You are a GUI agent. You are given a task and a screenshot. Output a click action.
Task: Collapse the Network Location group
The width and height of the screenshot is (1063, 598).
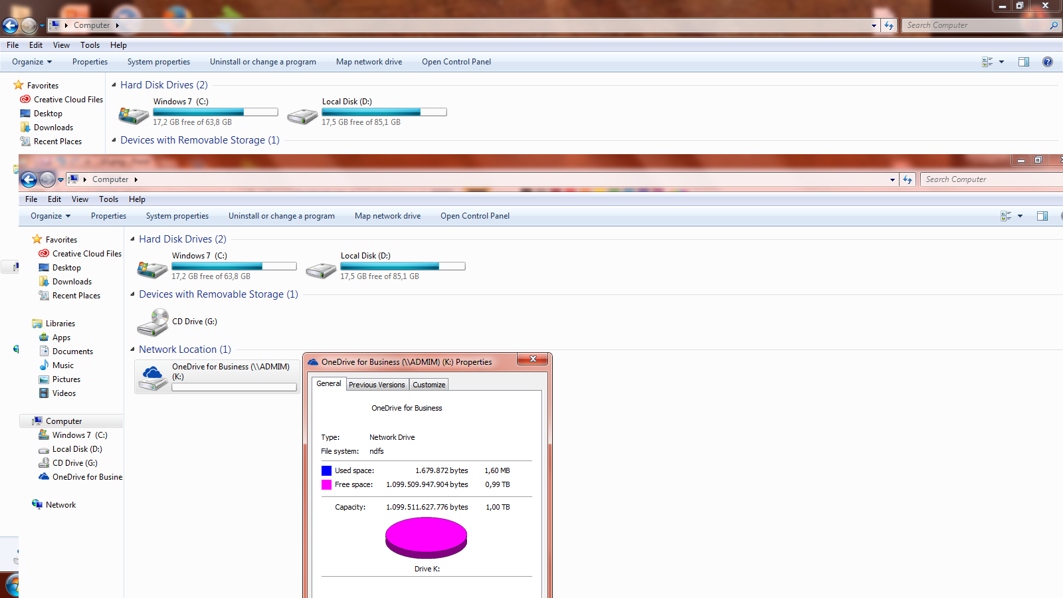point(132,349)
